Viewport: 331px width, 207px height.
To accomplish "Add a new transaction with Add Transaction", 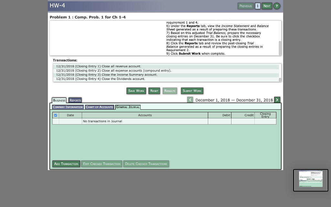I will (66, 164).
